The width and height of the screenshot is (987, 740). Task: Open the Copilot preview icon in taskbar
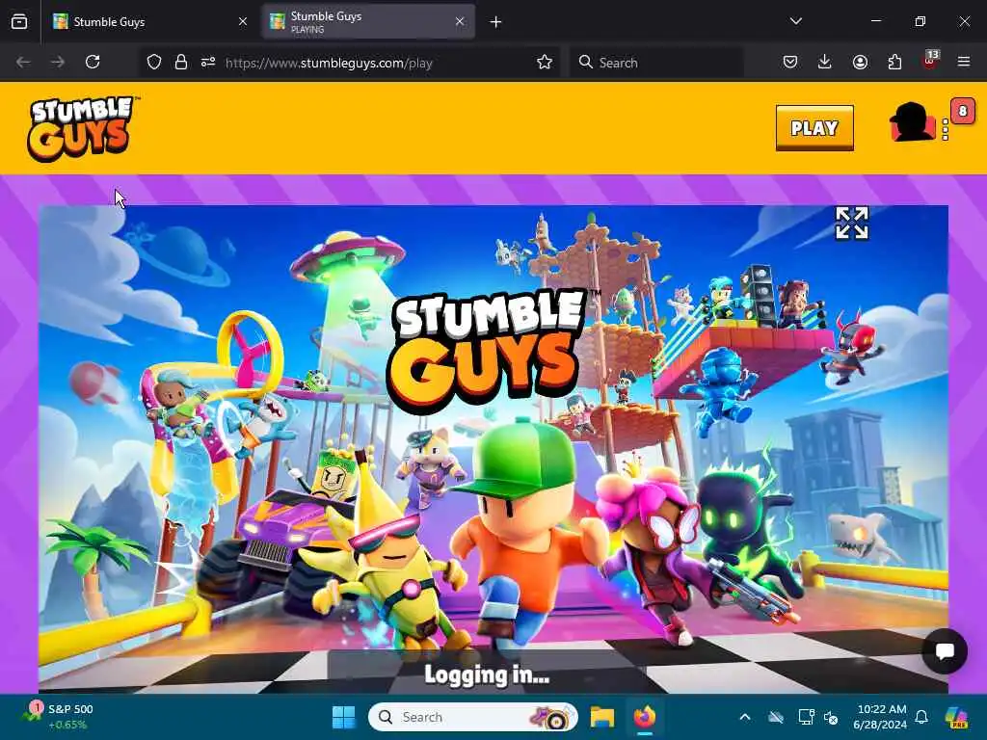click(x=957, y=717)
